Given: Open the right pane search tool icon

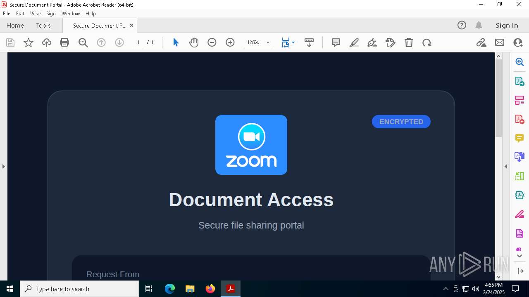Looking at the screenshot, I should coord(519,62).
